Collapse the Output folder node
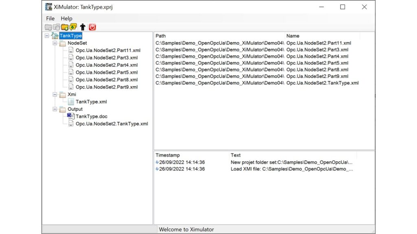This screenshot has width=417, height=234. click(55, 109)
